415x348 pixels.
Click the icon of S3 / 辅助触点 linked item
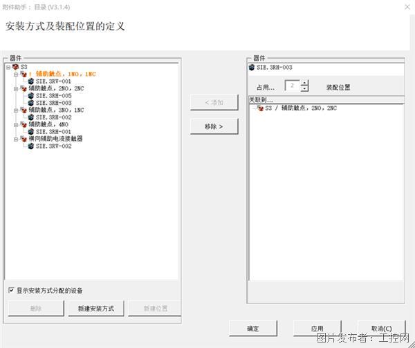click(260, 108)
